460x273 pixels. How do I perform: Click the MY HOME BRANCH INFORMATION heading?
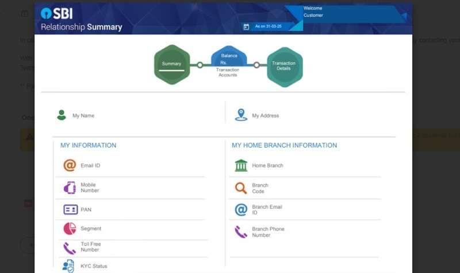tap(284, 146)
